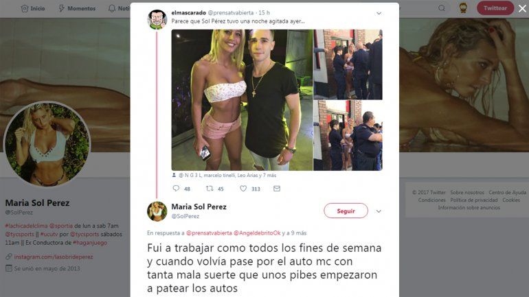Expand options chevron next to Seguir
The width and height of the screenshot is (529, 297).
379,211
